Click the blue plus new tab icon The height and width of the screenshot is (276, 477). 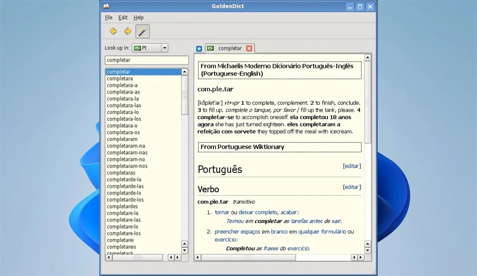tap(199, 48)
